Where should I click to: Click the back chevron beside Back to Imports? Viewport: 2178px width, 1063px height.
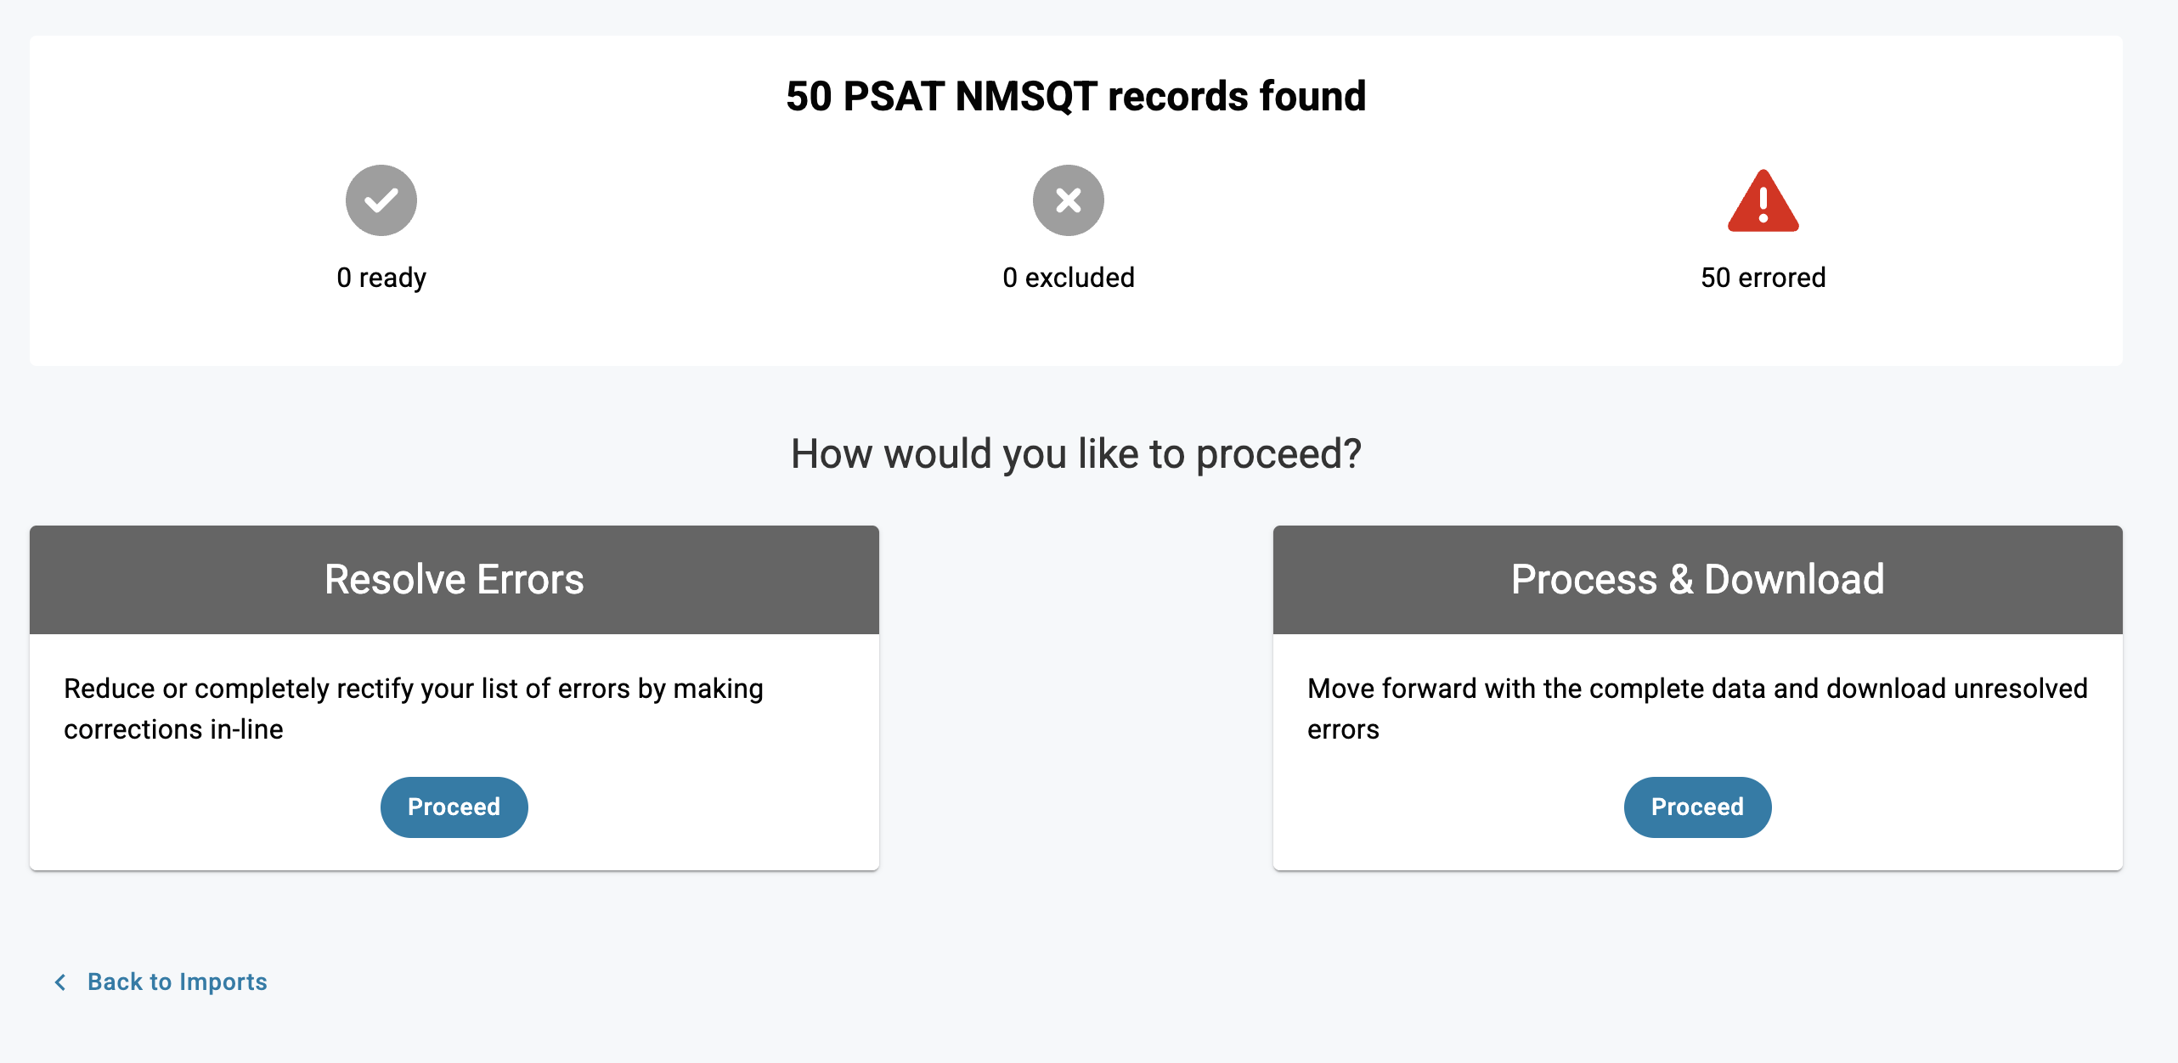point(60,982)
